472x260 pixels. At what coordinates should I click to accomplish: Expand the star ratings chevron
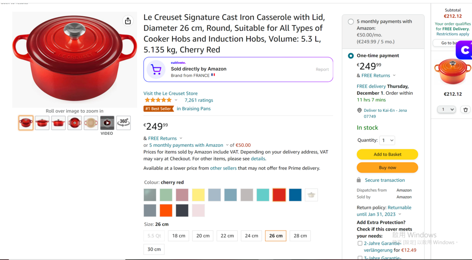click(x=176, y=100)
